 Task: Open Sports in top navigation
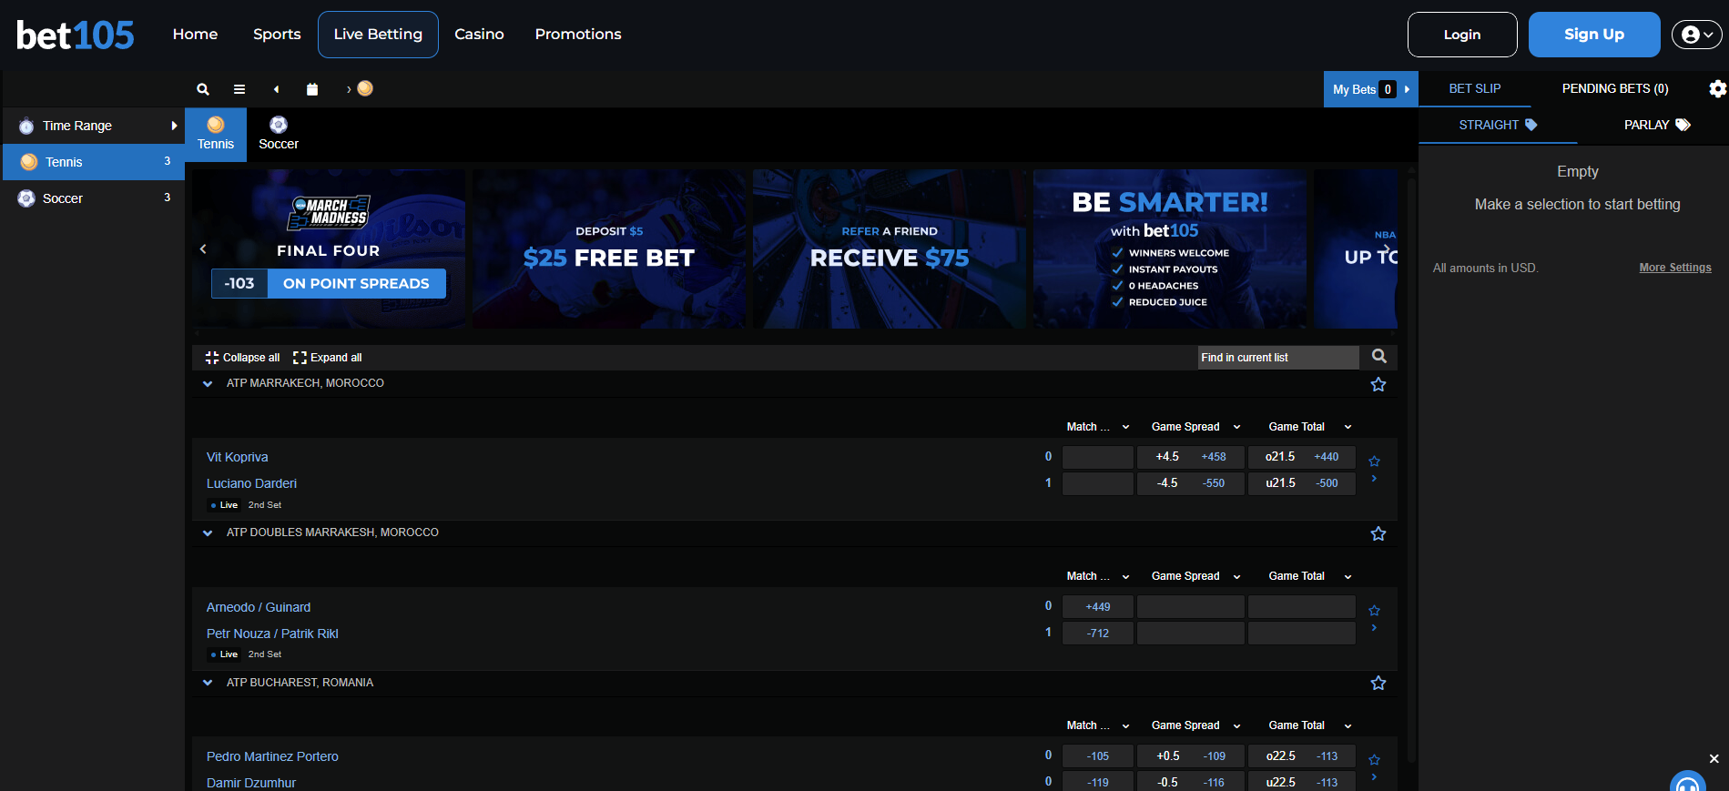click(277, 35)
